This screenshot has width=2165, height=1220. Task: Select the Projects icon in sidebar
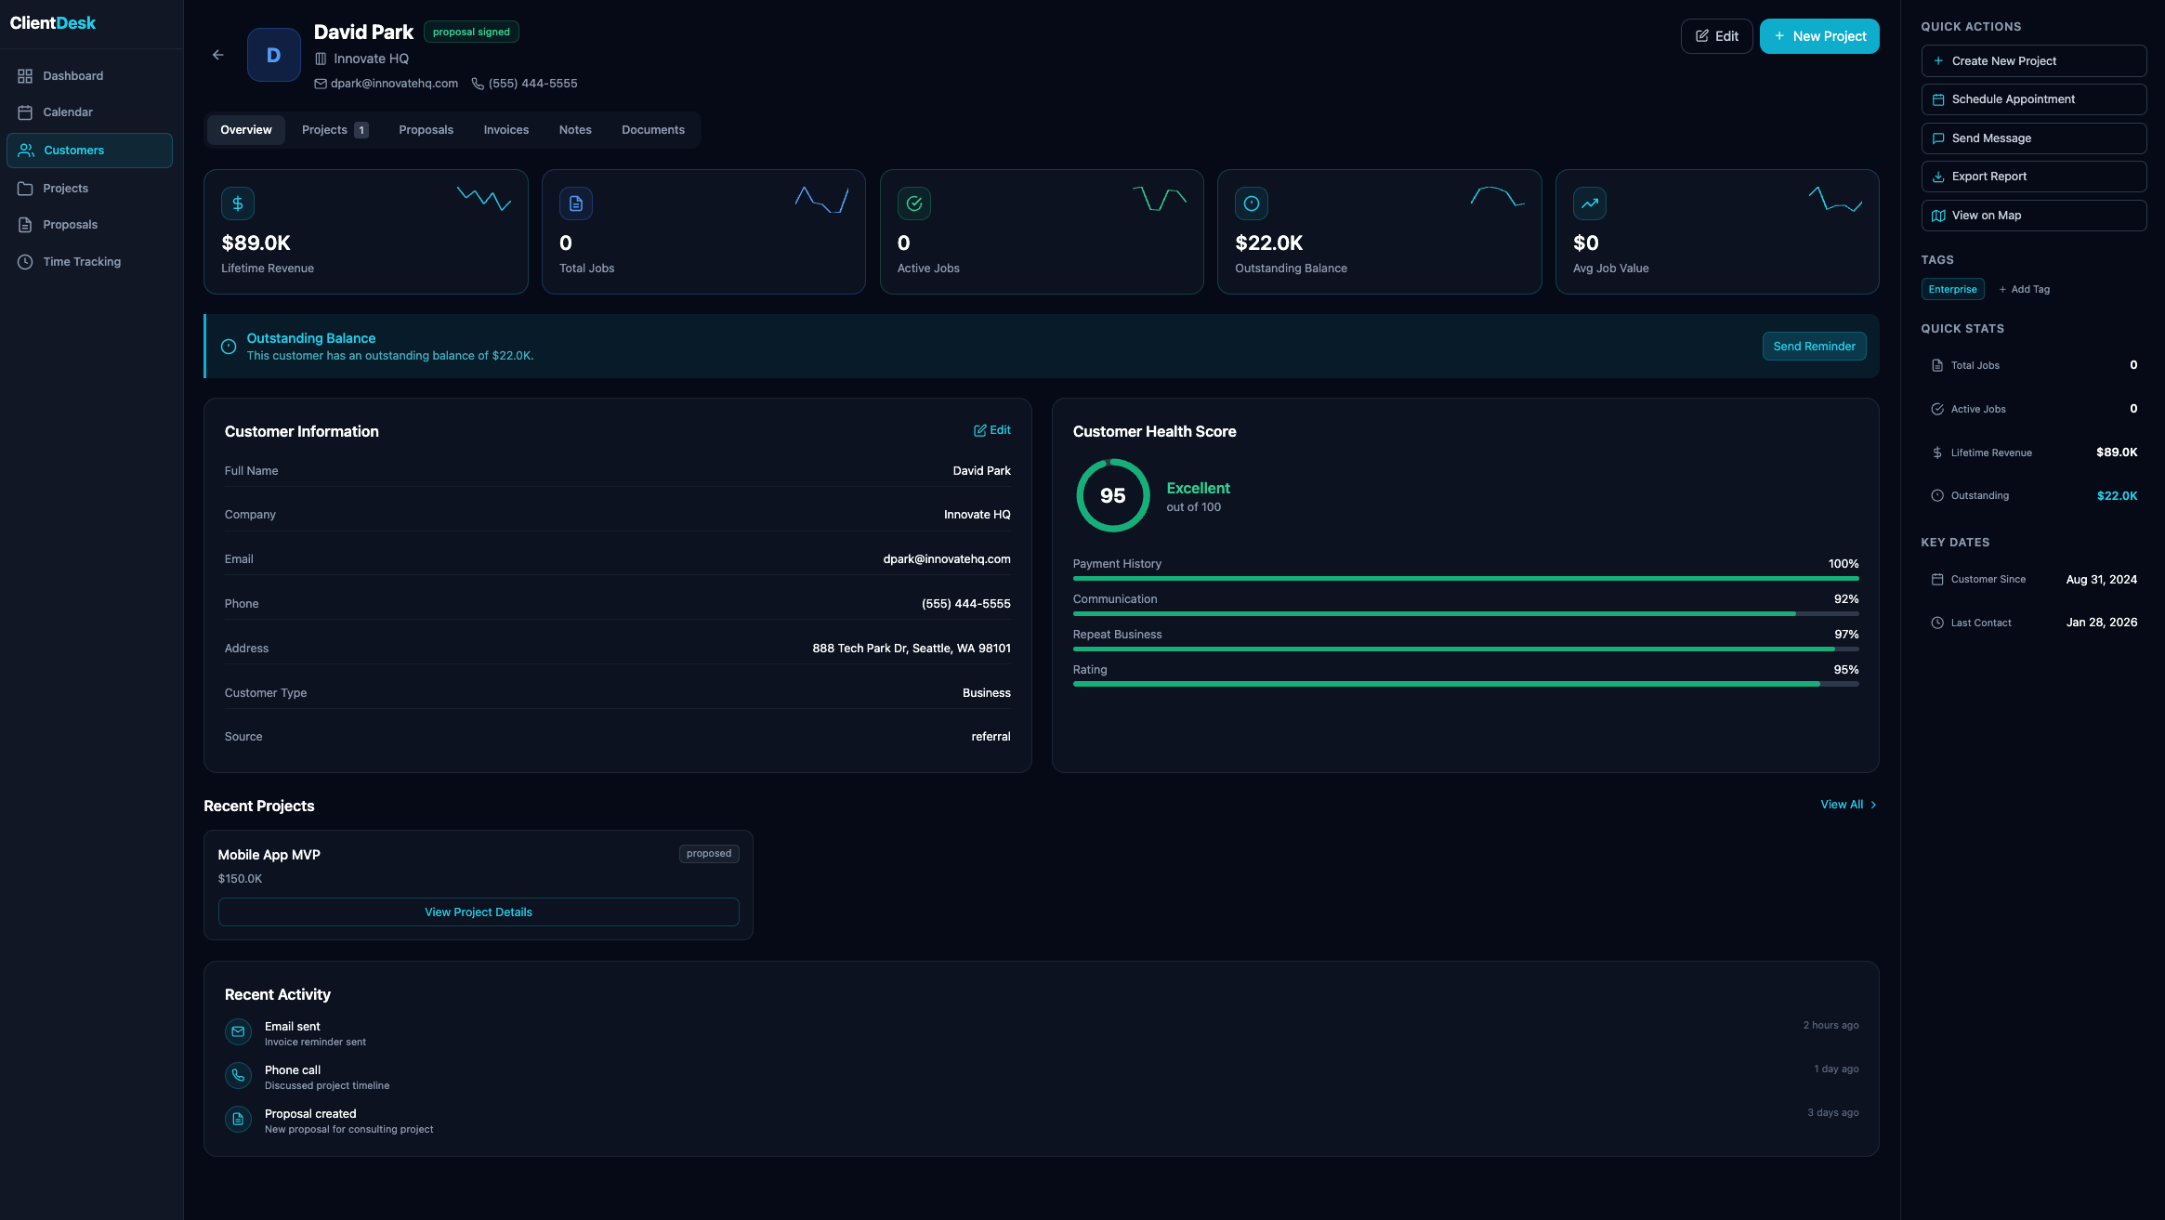coord(26,188)
